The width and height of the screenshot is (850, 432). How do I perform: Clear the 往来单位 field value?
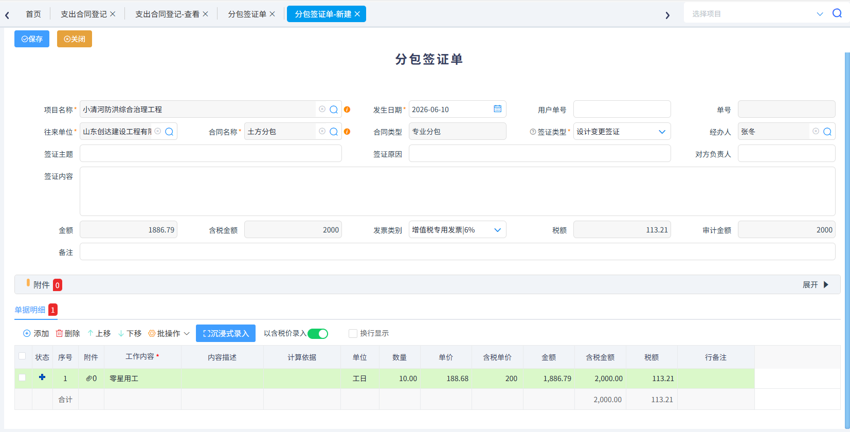(158, 131)
